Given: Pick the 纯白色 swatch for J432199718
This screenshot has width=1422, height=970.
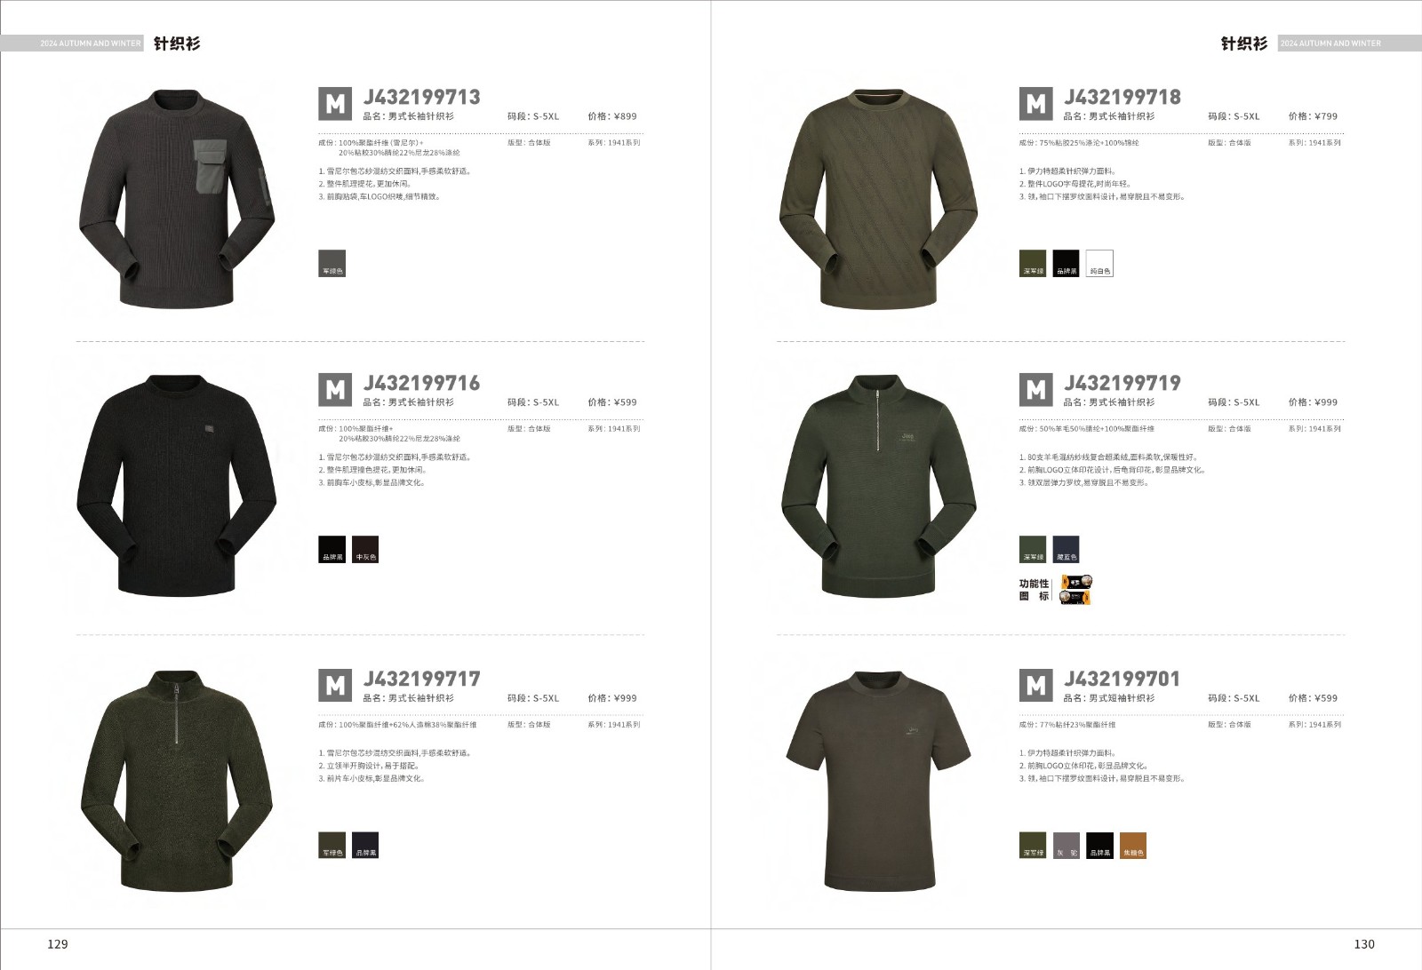Looking at the screenshot, I should pos(1099,263).
